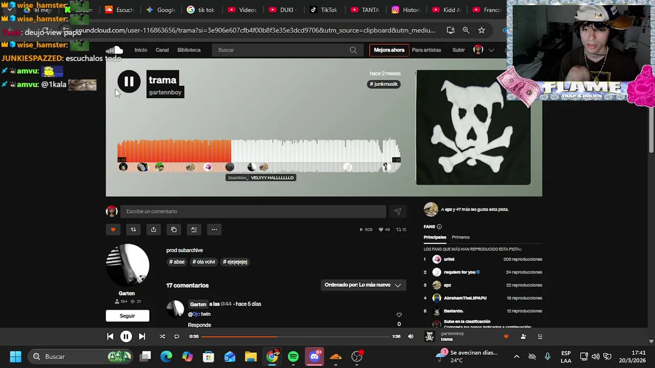Follow artist icon in bottom player bar

pyautogui.click(x=523, y=336)
